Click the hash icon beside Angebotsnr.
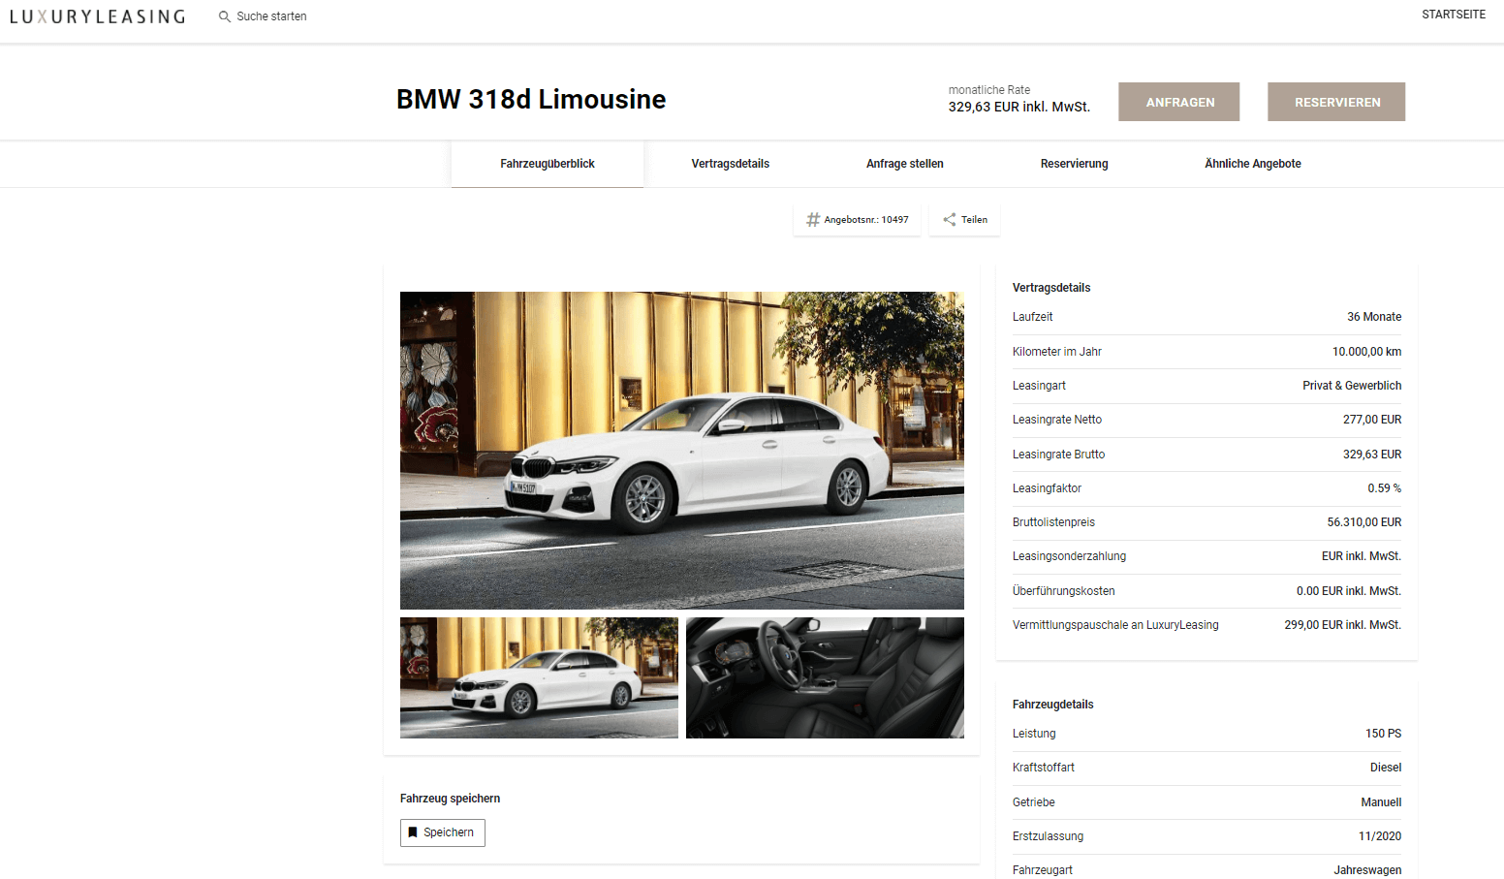This screenshot has height=879, width=1504. pos(813,220)
